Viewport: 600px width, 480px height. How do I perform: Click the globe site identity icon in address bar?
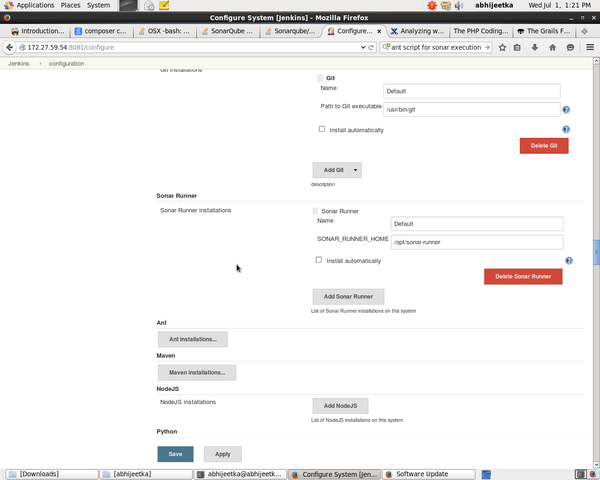[x=22, y=47]
